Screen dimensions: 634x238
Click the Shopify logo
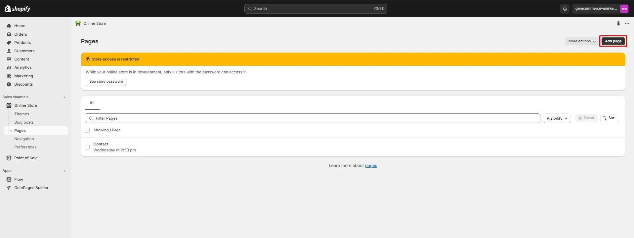click(18, 9)
